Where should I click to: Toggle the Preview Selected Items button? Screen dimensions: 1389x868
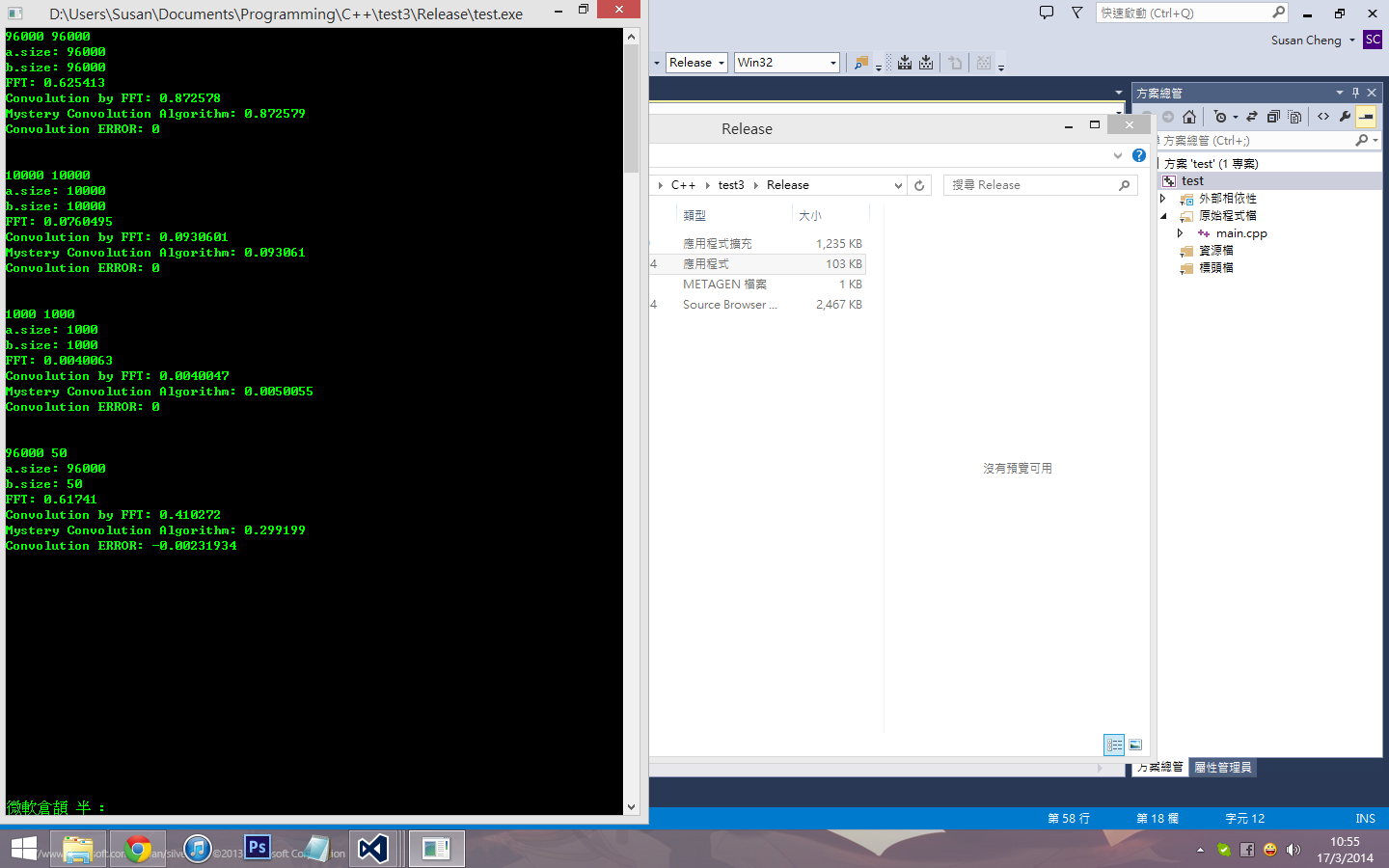coord(1366,117)
